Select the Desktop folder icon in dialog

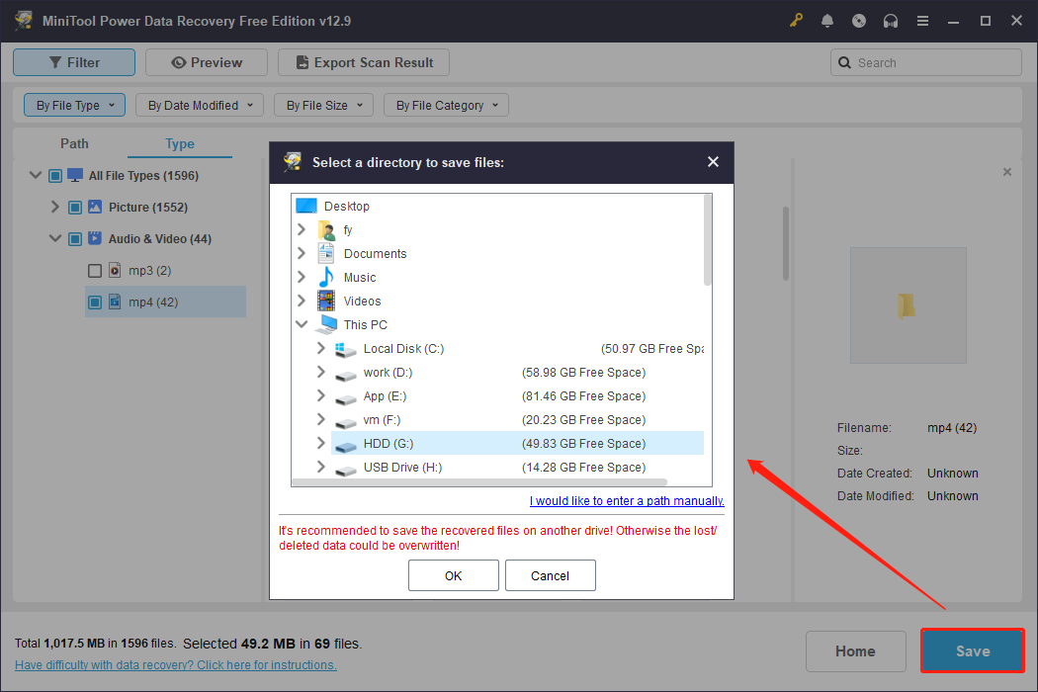coord(306,206)
